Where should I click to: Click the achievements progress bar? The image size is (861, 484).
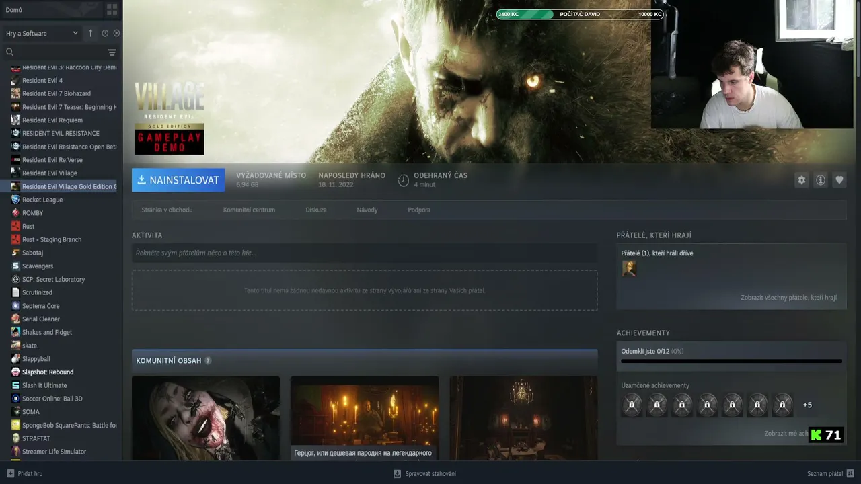tap(731, 361)
